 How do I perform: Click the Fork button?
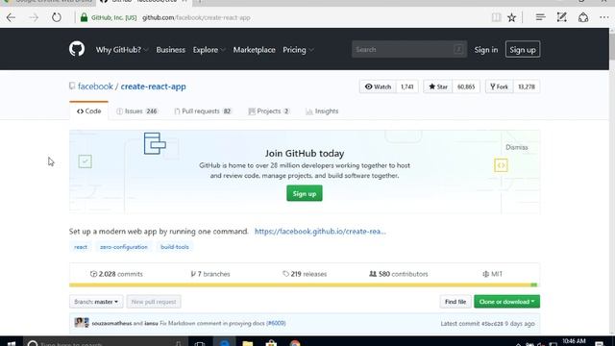pos(499,86)
